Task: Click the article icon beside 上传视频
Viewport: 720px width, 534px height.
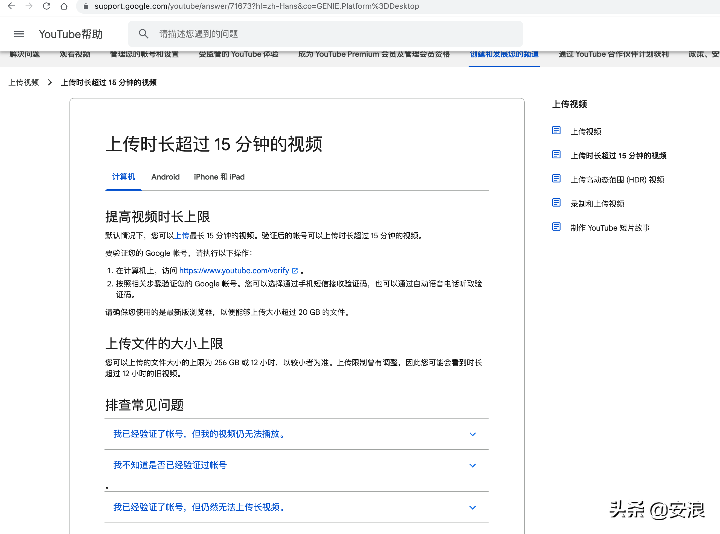Action: (x=556, y=130)
